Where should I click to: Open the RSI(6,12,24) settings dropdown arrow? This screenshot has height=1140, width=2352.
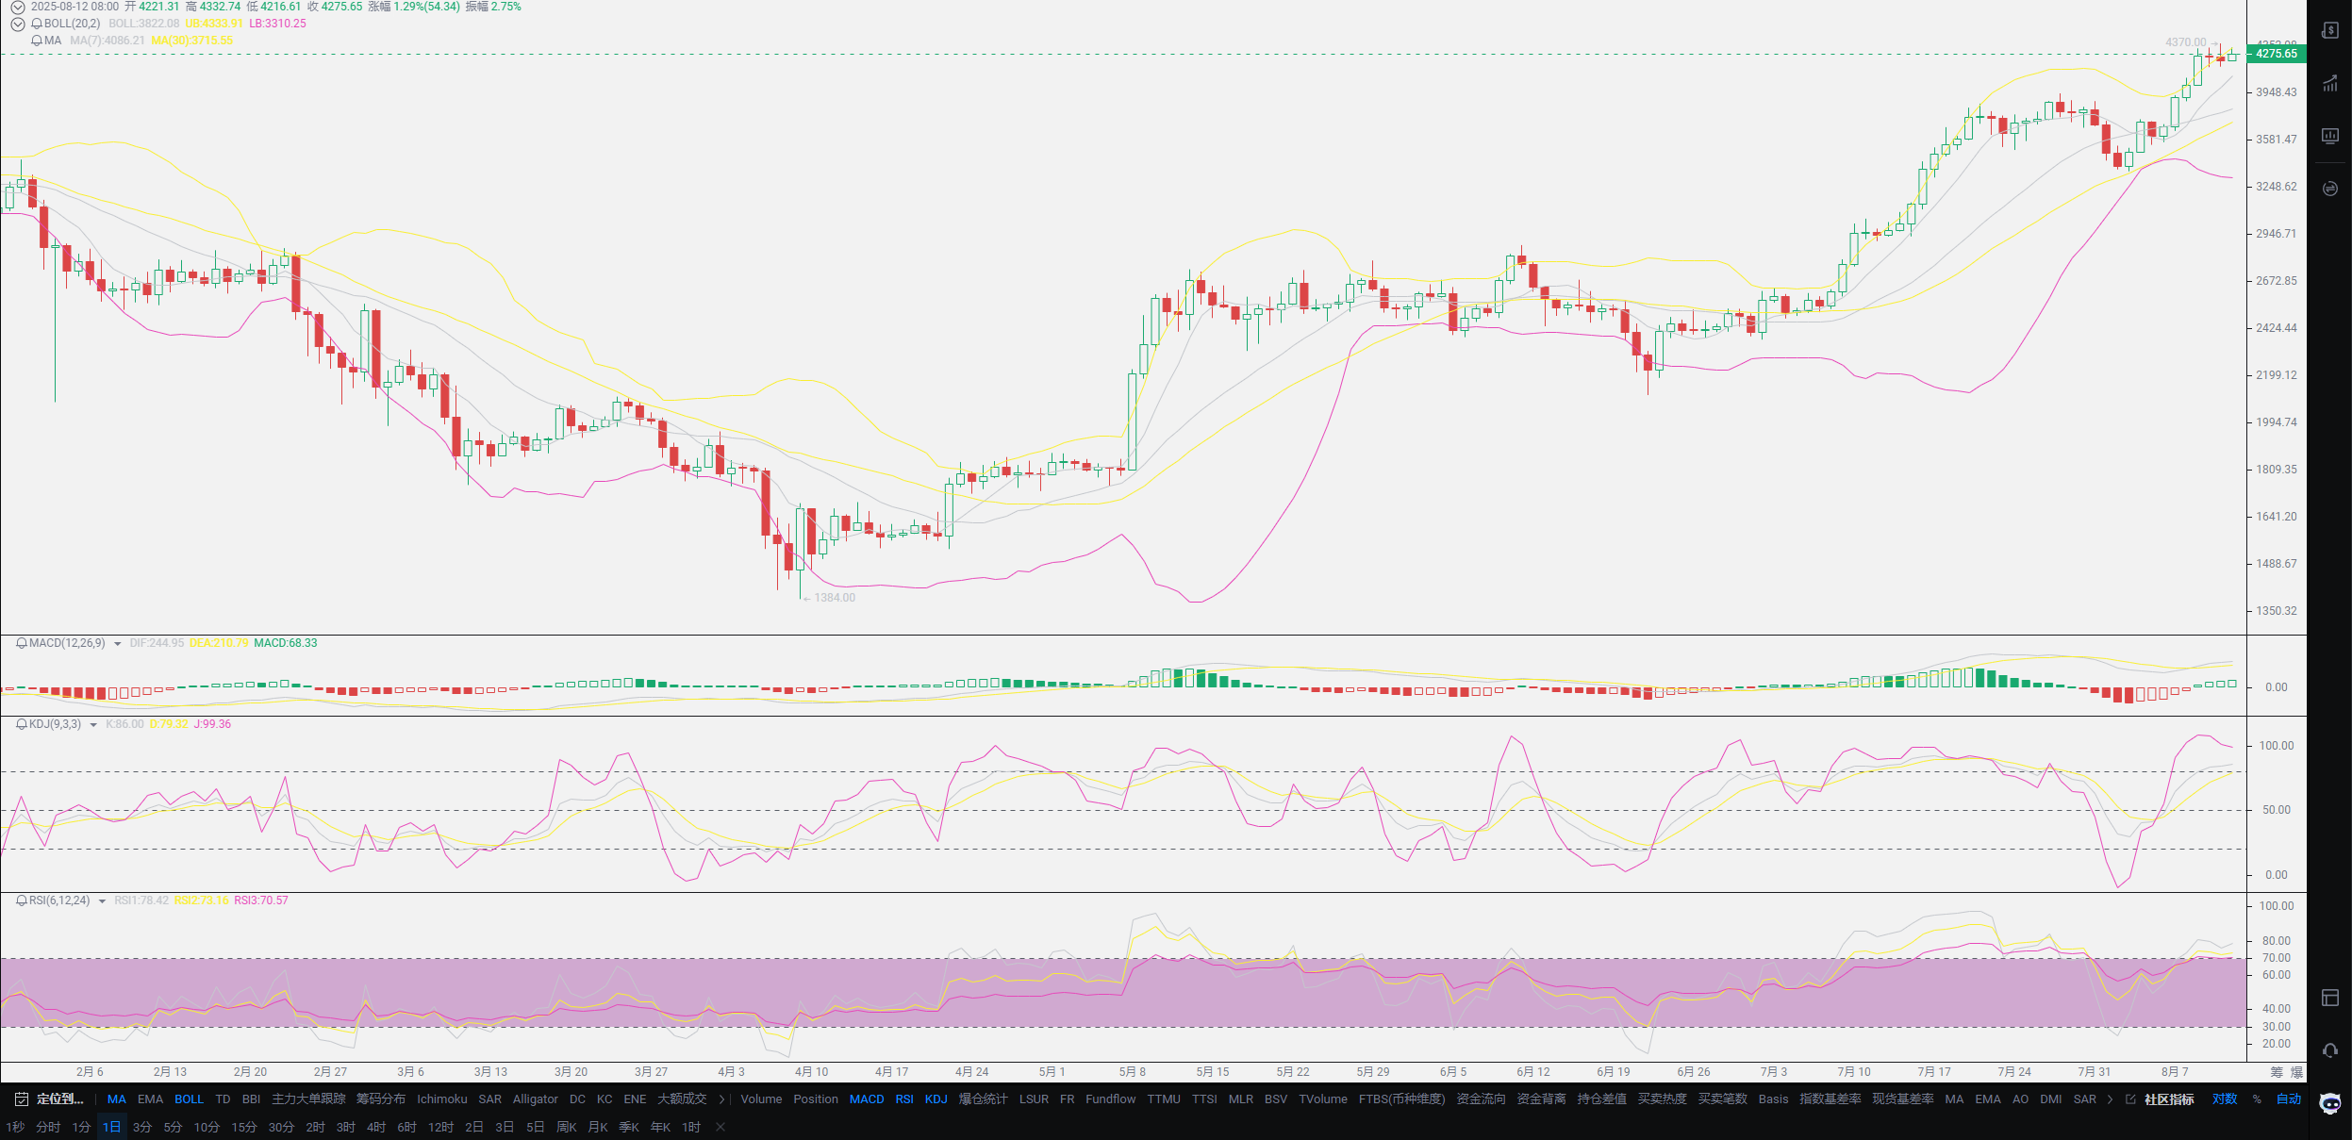pyautogui.click(x=102, y=901)
